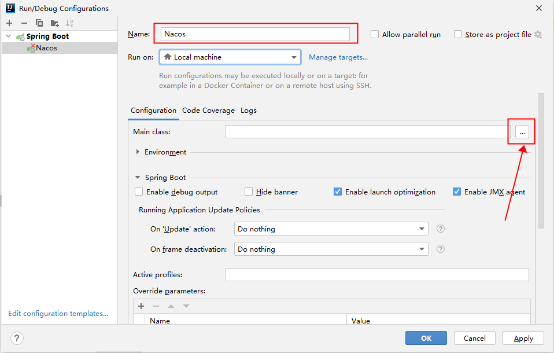Remove the override parameter row
The height and width of the screenshot is (353, 554).
pos(156,306)
